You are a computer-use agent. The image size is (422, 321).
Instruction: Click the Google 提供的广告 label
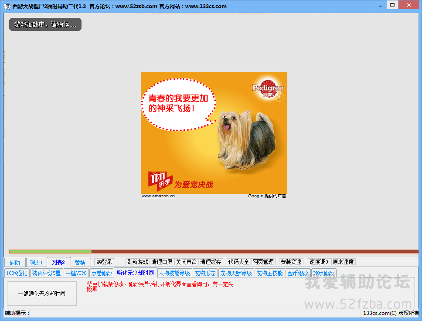coord(267,196)
